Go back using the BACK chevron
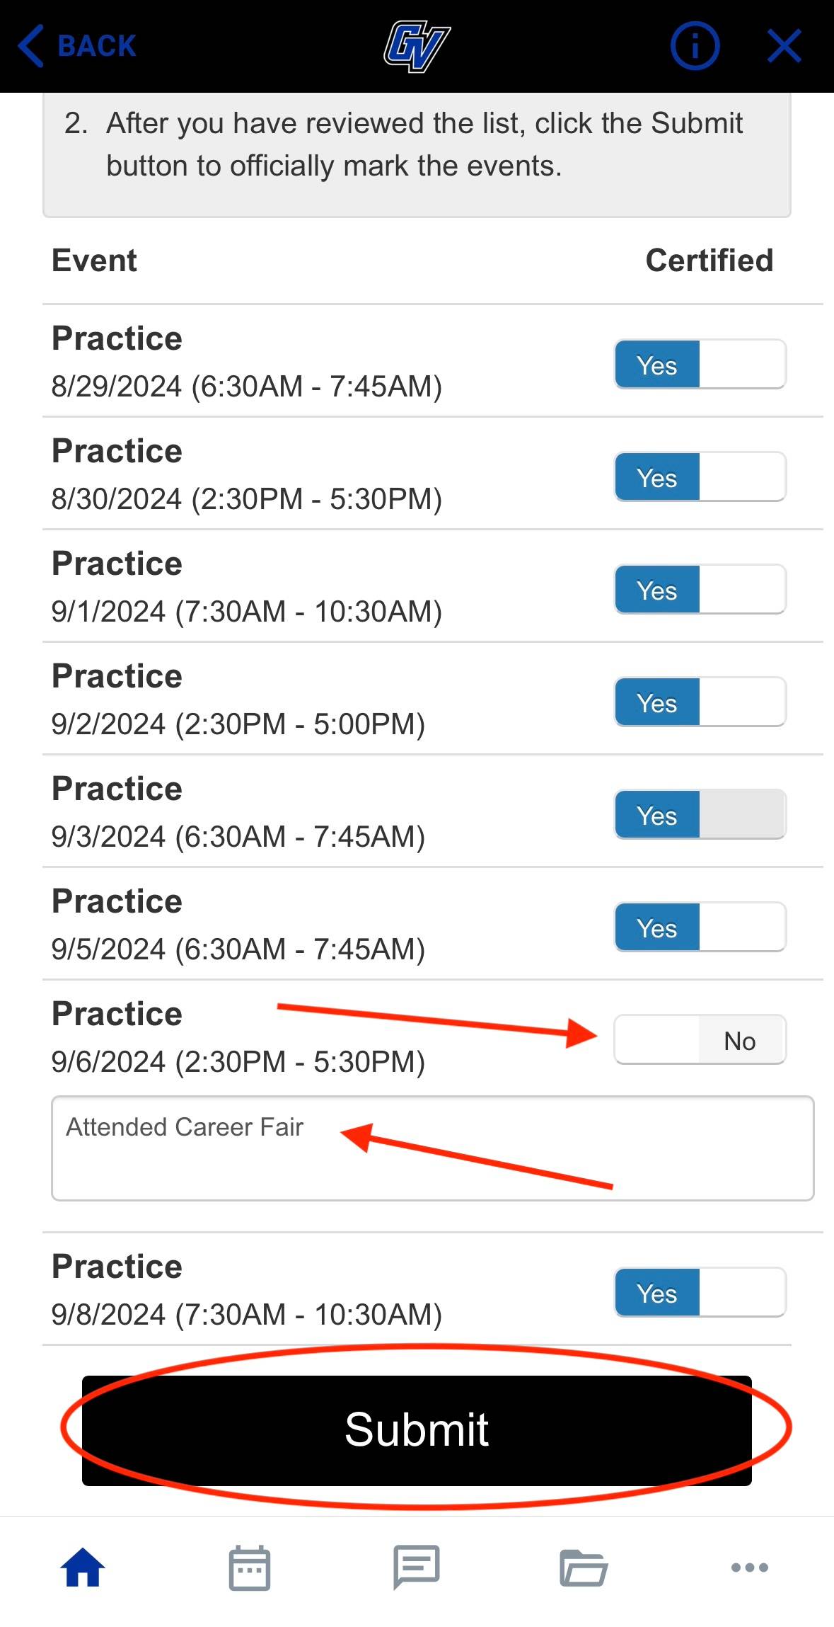Image resolution: width=834 pixels, height=1627 pixels. point(76,47)
